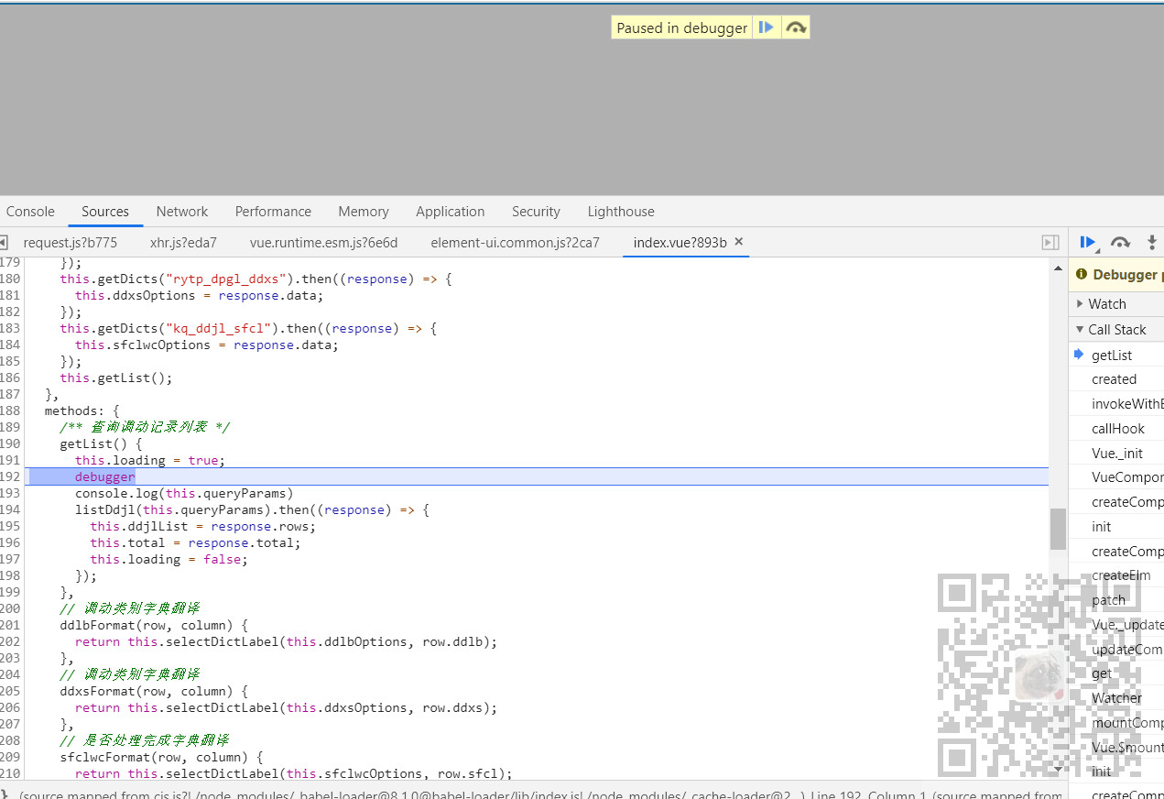
Task: Open the Console panel
Action: pos(29,212)
